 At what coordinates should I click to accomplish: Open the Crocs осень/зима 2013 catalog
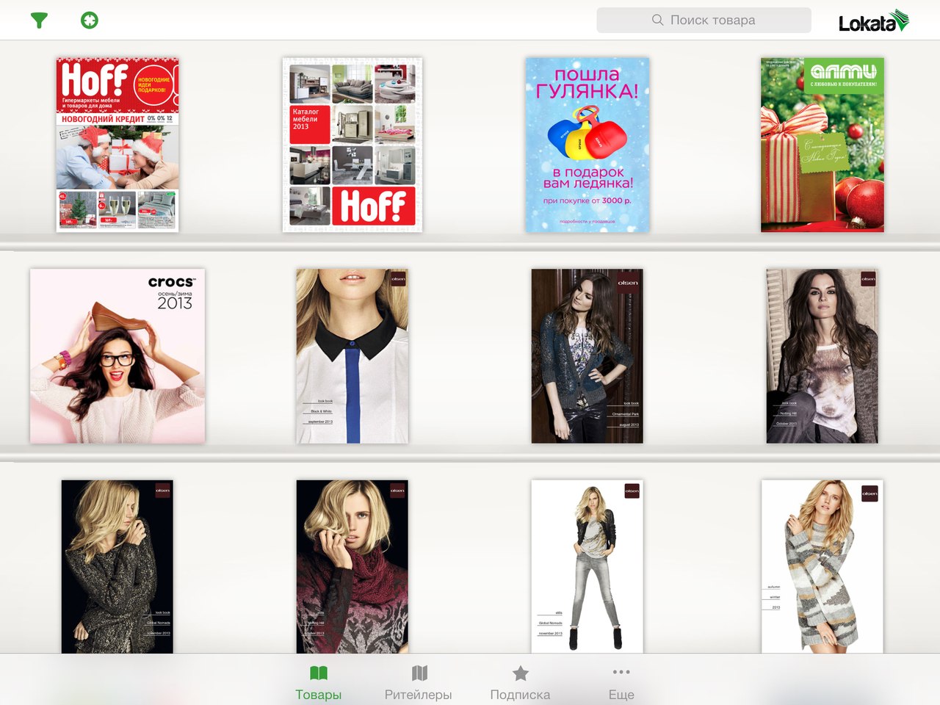click(x=117, y=356)
